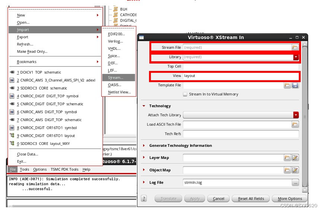Open the TSMC PDK Tools menu

64,169
